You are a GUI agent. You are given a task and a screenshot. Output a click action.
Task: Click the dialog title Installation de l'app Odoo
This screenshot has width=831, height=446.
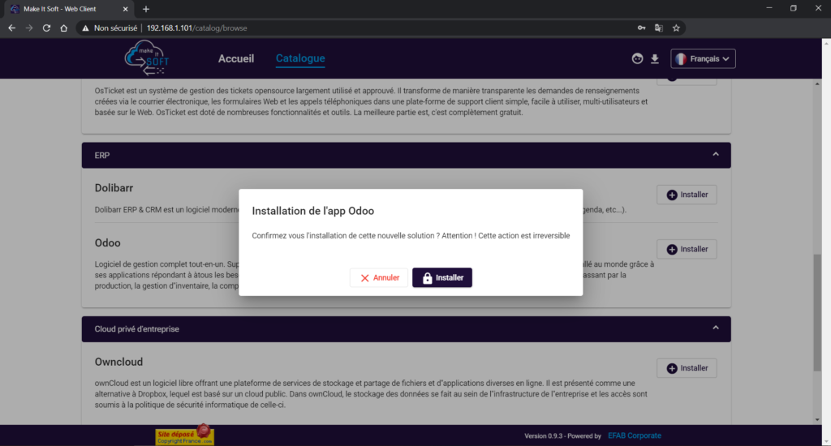(x=312, y=211)
